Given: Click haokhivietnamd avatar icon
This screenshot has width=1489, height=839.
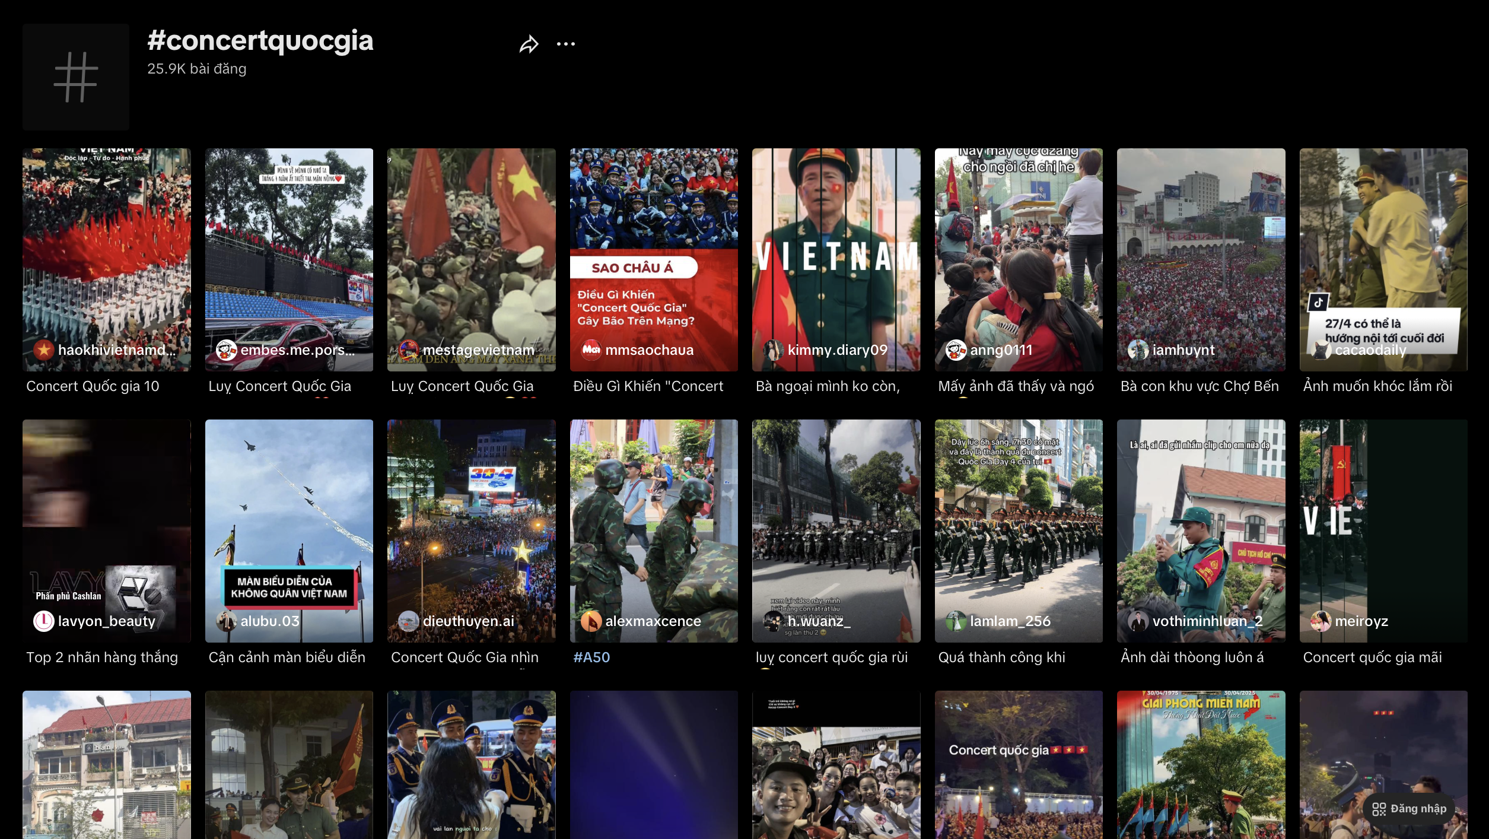Looking at the screenshot, I should tap(44, 350).
